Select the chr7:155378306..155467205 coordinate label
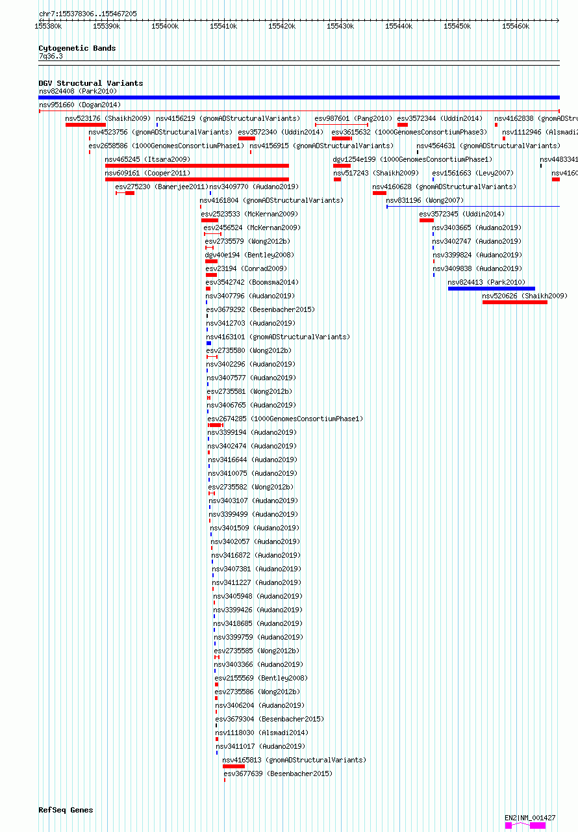This screenshot has width=578, height=832. [x=88, y=14]
